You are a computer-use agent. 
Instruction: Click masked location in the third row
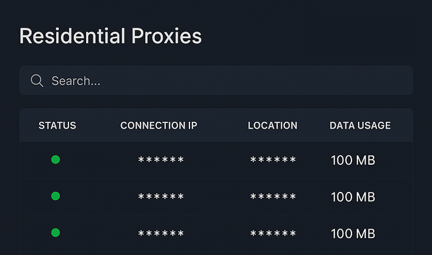pos(273,234)
